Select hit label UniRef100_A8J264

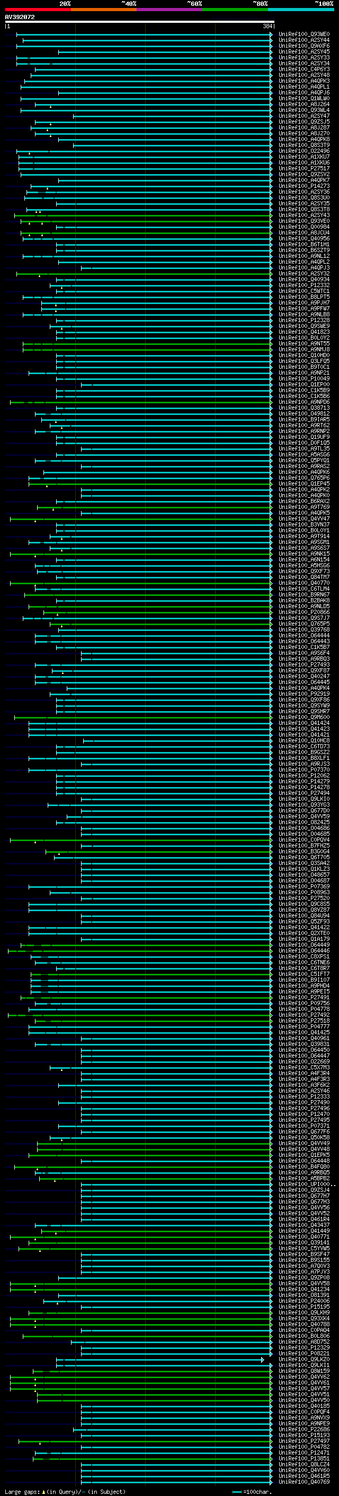[x=304, y=105]
